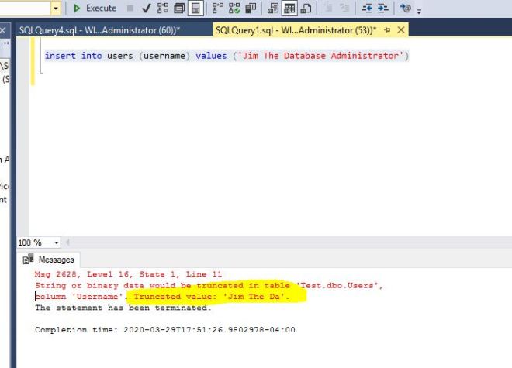Close the SQLQuery1.sql tab
Image resolution: width=512 pixels, height=368 pixels.
click(x=401, y=29)
